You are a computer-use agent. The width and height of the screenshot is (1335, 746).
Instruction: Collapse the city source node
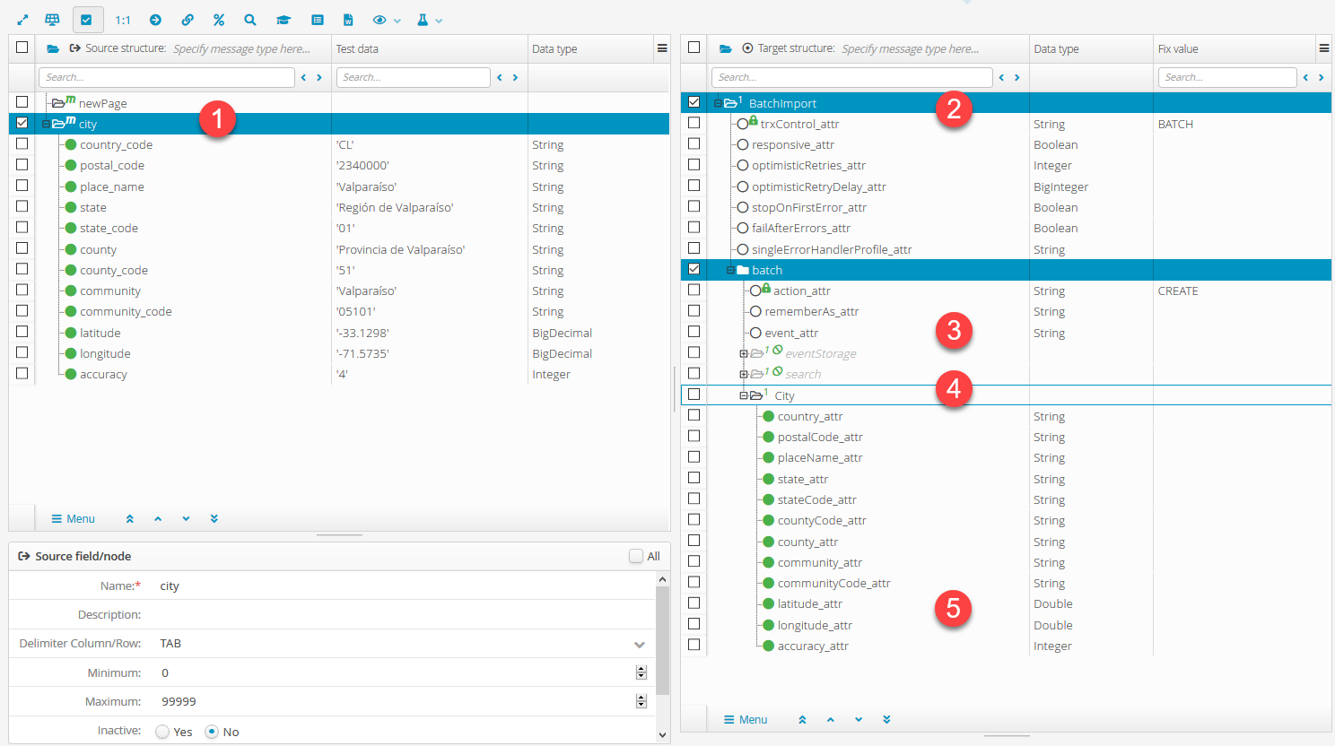coord(46,124)
